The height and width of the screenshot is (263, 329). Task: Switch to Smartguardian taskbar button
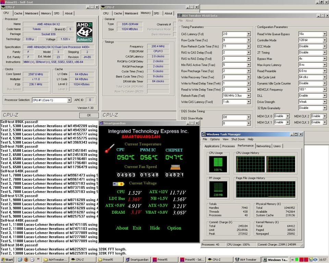coord(137,260)
